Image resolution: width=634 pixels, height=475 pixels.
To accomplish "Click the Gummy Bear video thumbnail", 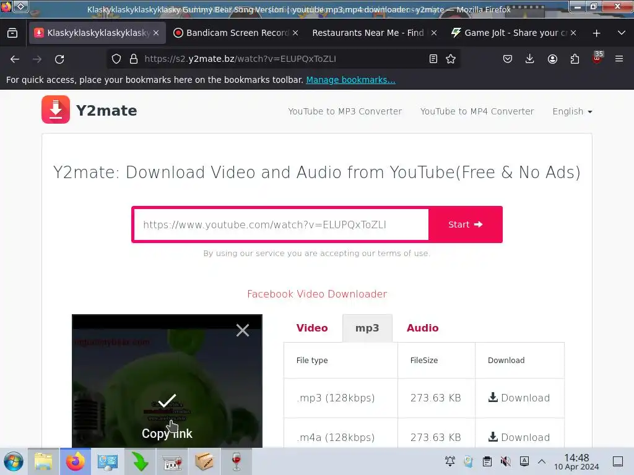I will [x=167, y=381].
